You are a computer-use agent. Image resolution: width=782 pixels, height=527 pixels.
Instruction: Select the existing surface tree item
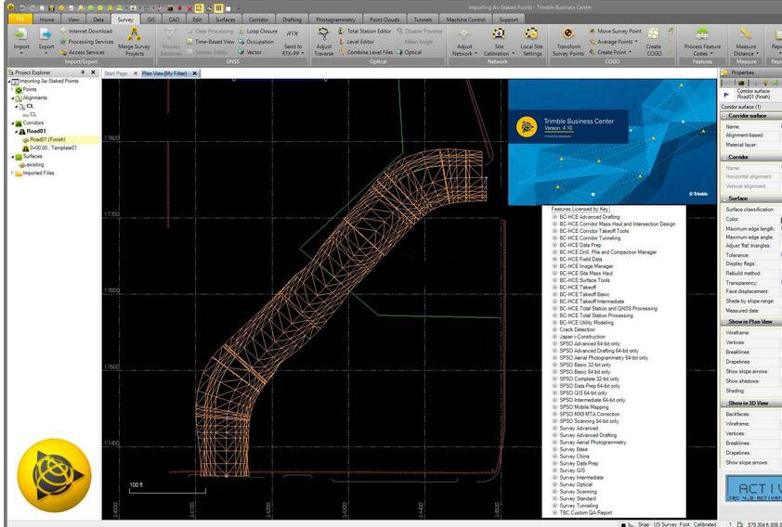[x=35, y=165]
